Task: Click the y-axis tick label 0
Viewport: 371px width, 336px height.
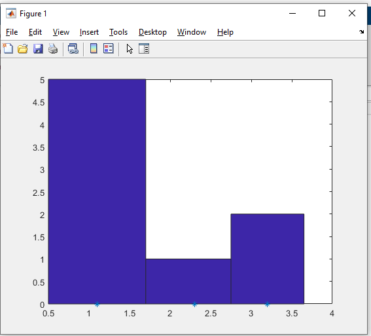Action: click(42, 305)
